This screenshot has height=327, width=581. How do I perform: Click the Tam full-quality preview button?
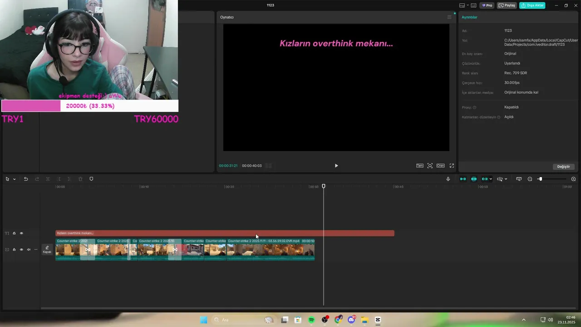[420, 166]
